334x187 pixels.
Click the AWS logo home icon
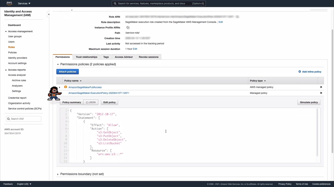pos(9,3)
